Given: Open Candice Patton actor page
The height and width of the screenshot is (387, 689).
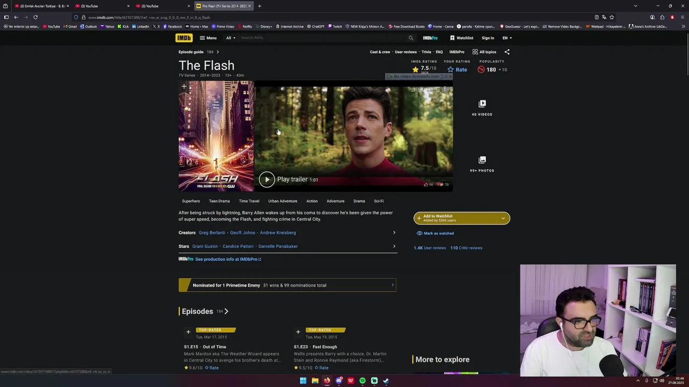Looking at the screenshot, I should (238, 246).
